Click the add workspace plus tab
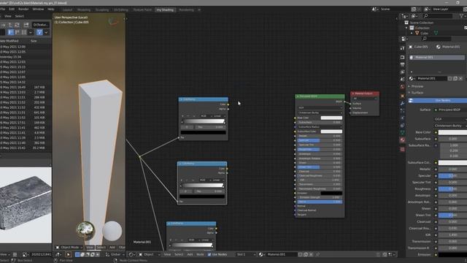 point(199,9)
